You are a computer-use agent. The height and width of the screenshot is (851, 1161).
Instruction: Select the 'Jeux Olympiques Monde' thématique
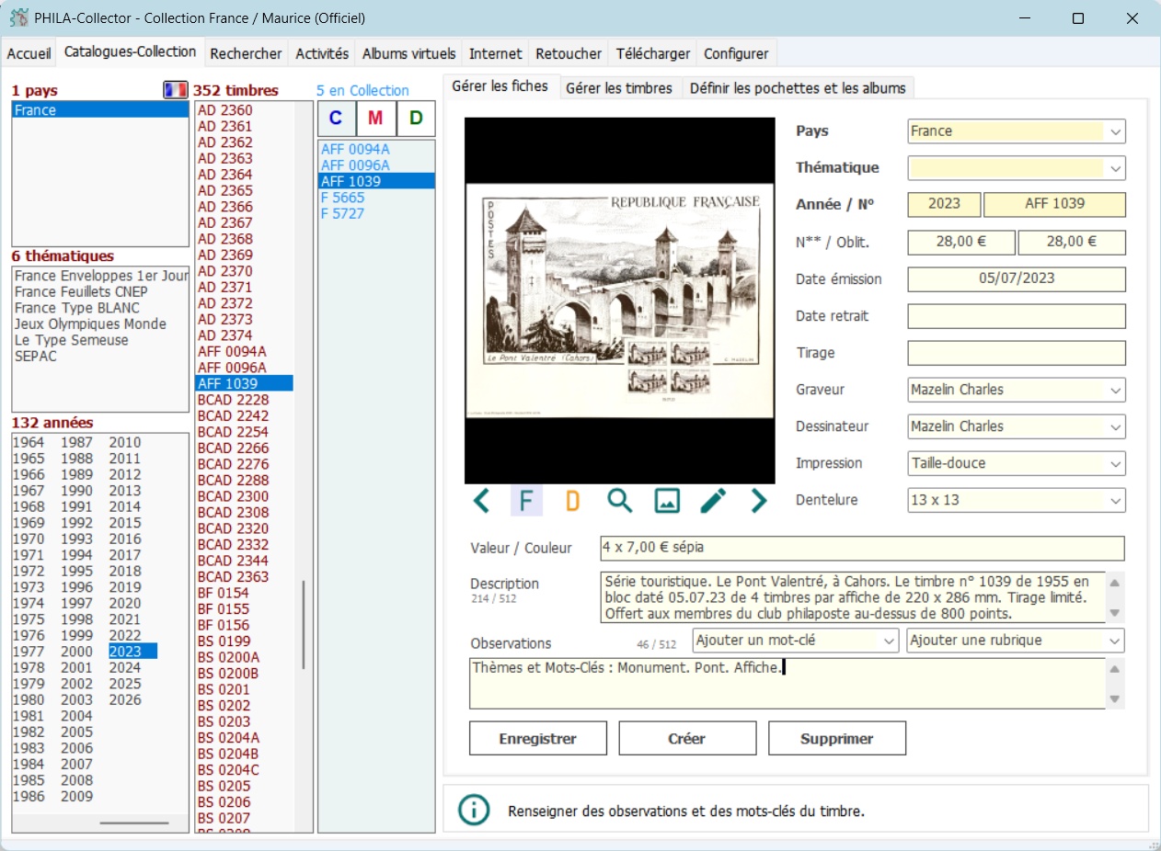click(90, 323)
